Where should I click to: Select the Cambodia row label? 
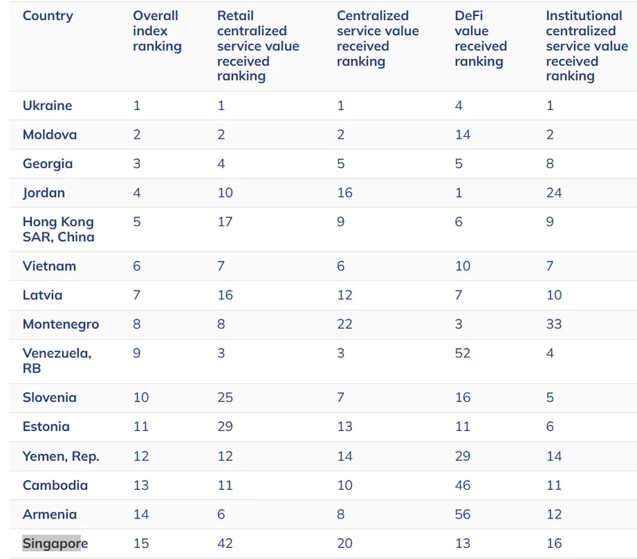click(55, 485)
